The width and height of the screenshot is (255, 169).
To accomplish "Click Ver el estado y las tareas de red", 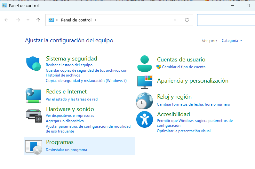I will point(72,99).
